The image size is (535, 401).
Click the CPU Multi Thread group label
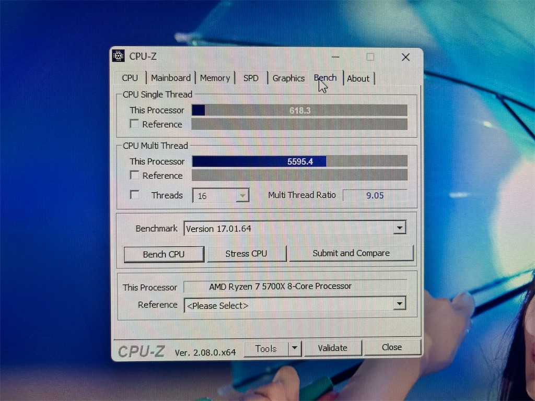pos(155,146)
